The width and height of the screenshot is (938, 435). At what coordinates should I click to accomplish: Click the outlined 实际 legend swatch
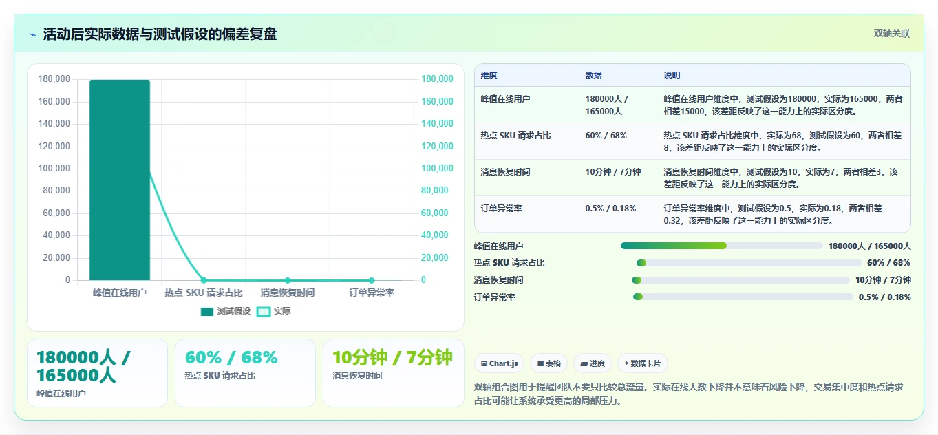(264, 312)
